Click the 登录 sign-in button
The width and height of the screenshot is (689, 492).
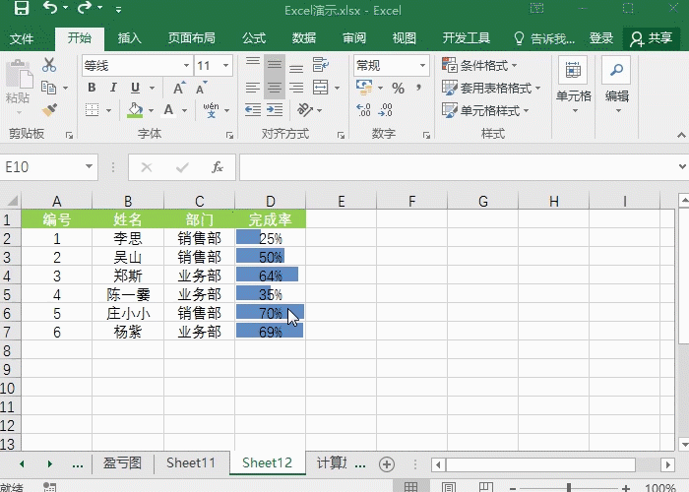600,38
